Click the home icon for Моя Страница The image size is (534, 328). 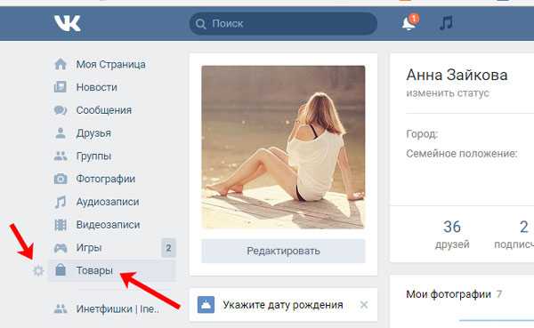[61, 64]
